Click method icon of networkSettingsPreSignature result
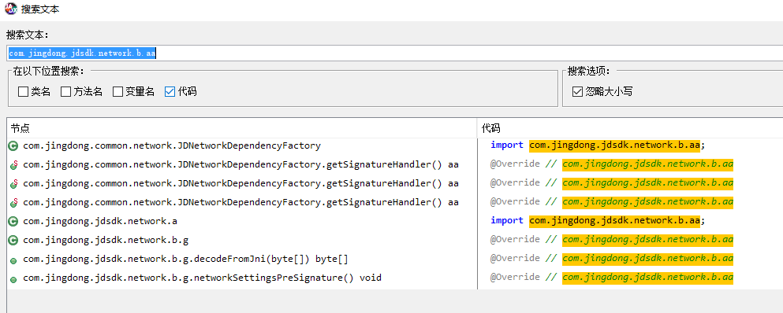Image resolution: width=783 pixels, height=313 pixels. coord(13,280)
